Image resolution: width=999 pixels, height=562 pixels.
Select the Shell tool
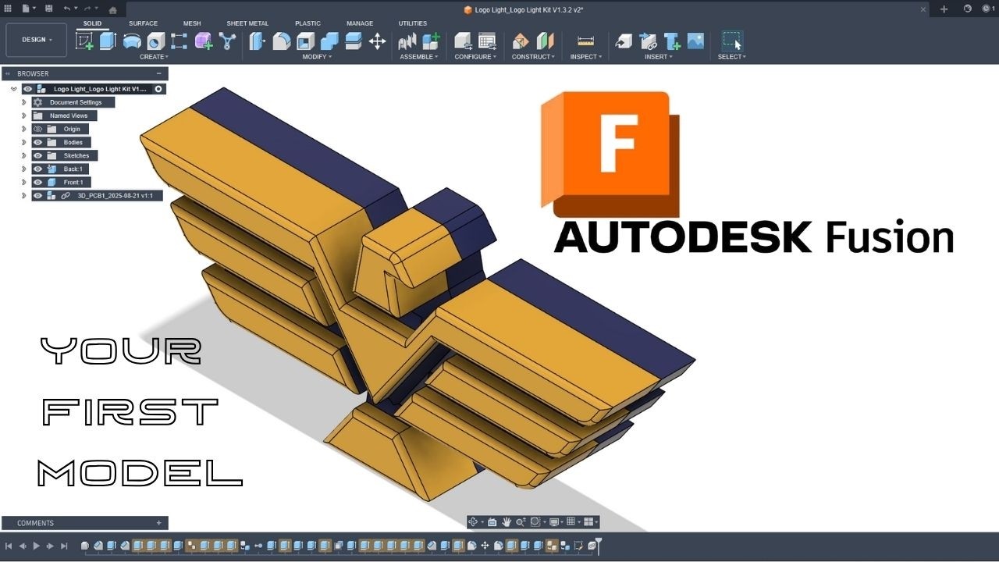(x=305, y=41)
